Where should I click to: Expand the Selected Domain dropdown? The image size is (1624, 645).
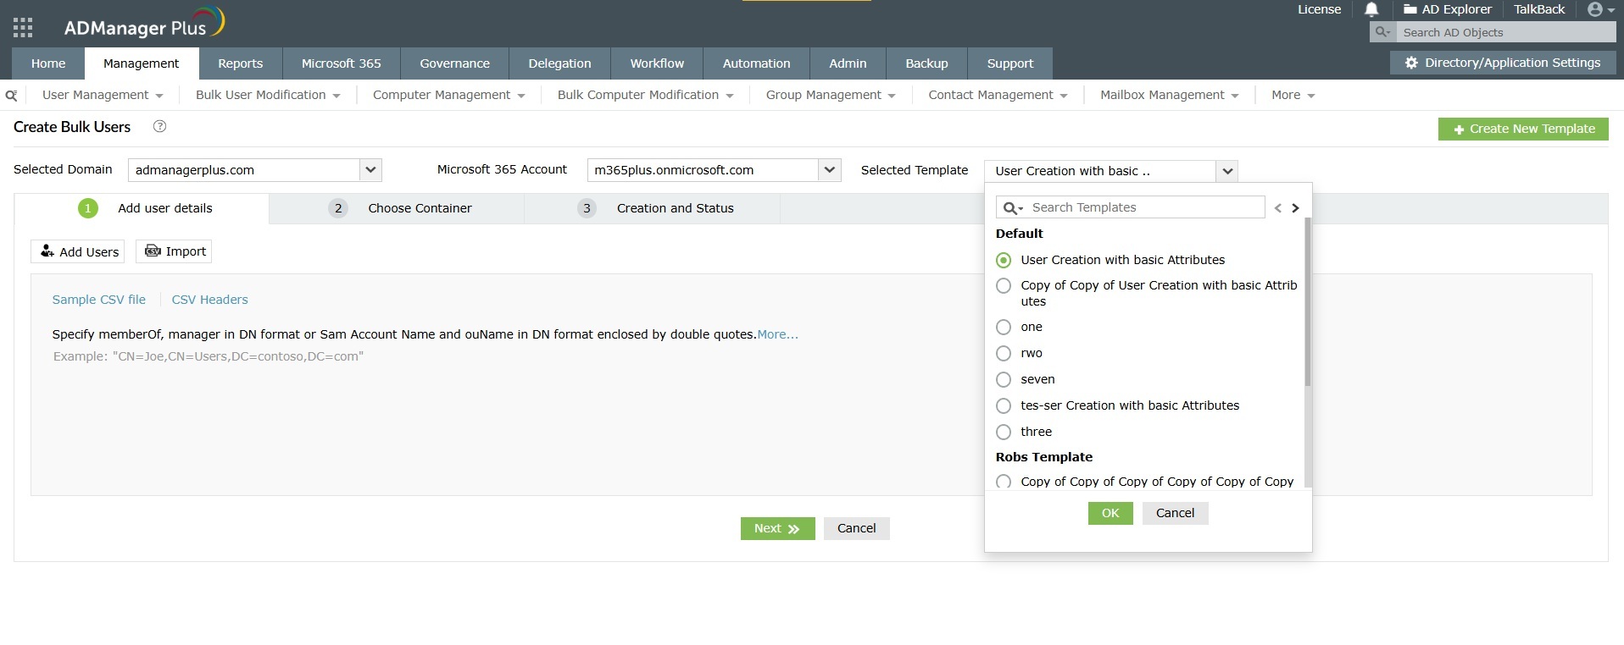(370, 170)
